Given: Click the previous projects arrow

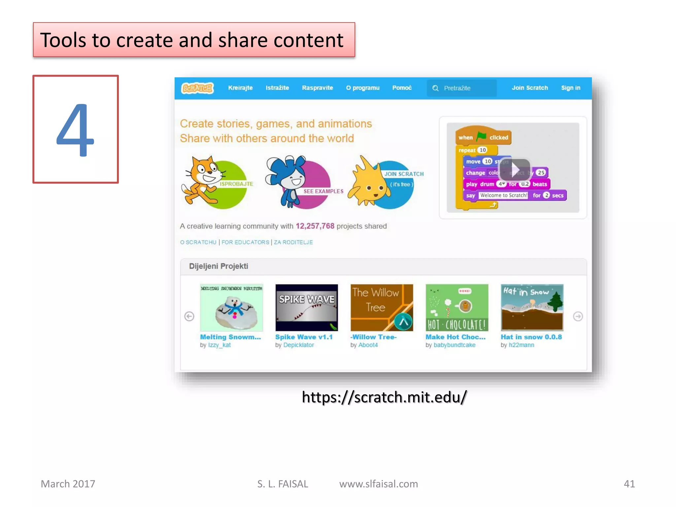Looking at the screenshot, I should click(189, 316).
